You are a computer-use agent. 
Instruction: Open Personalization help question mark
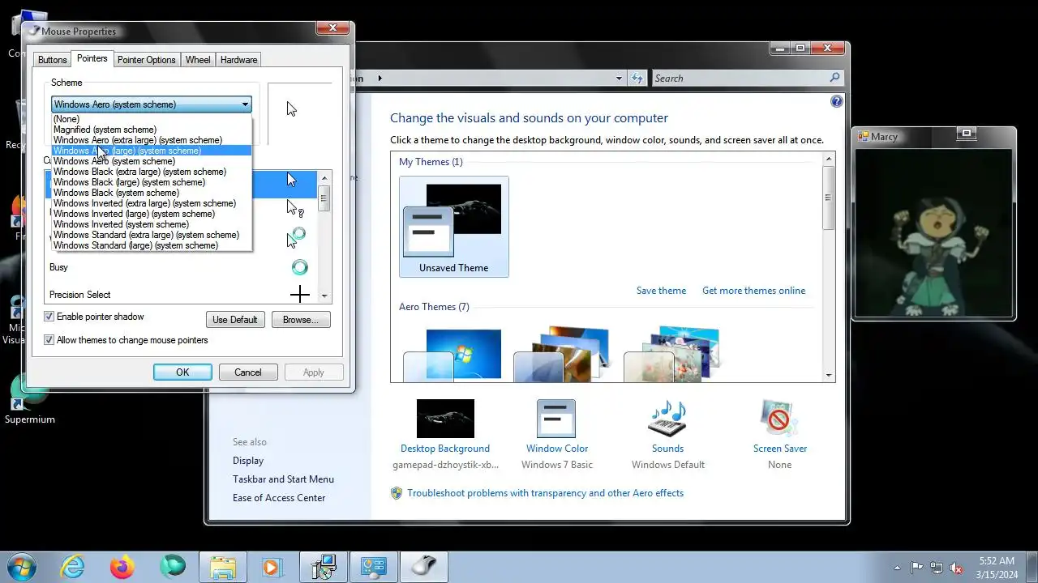[837, 101]
